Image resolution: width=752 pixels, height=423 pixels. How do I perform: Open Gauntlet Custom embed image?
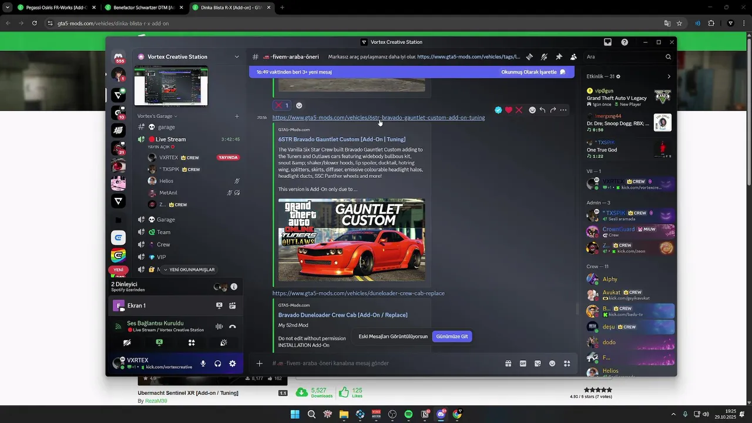pos(351,240)
